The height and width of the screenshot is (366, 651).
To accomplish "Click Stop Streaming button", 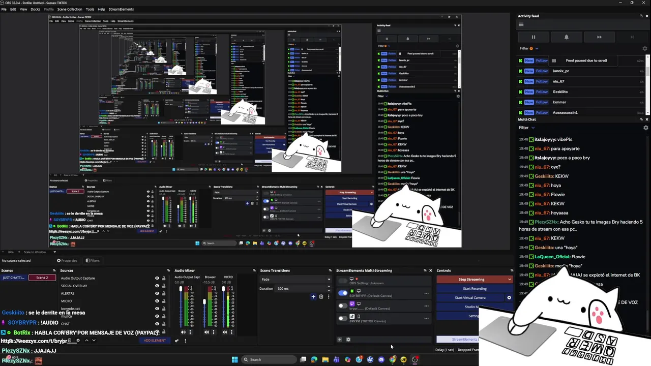I will pyautogui.click(x=471, y=280).
